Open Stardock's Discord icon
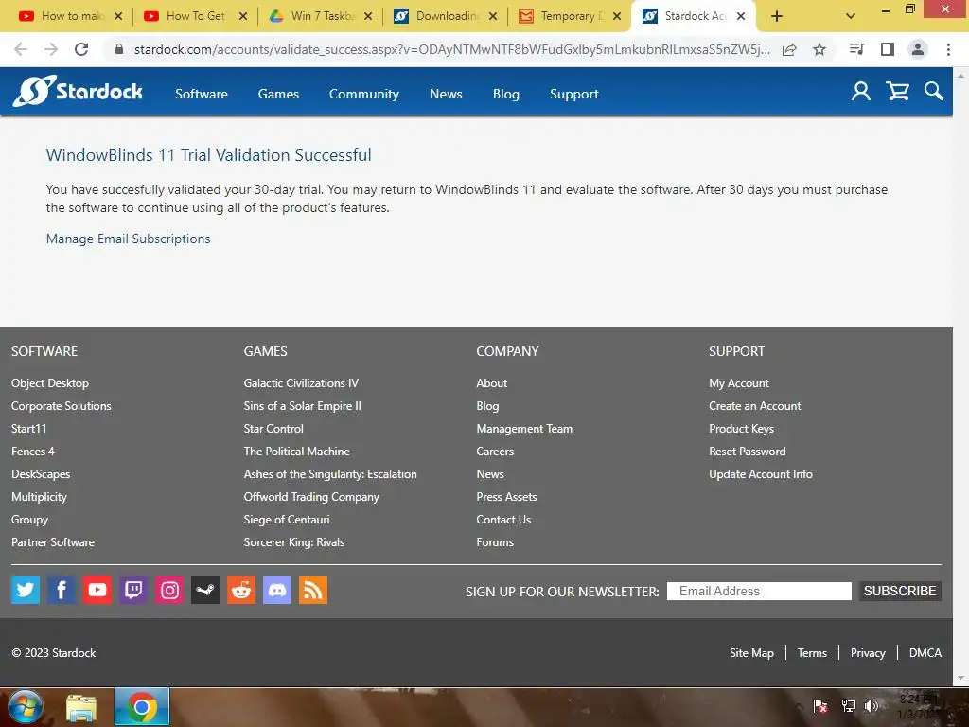Image resolution: width=969 pixels, height=727 pixels. pos(277,590)
